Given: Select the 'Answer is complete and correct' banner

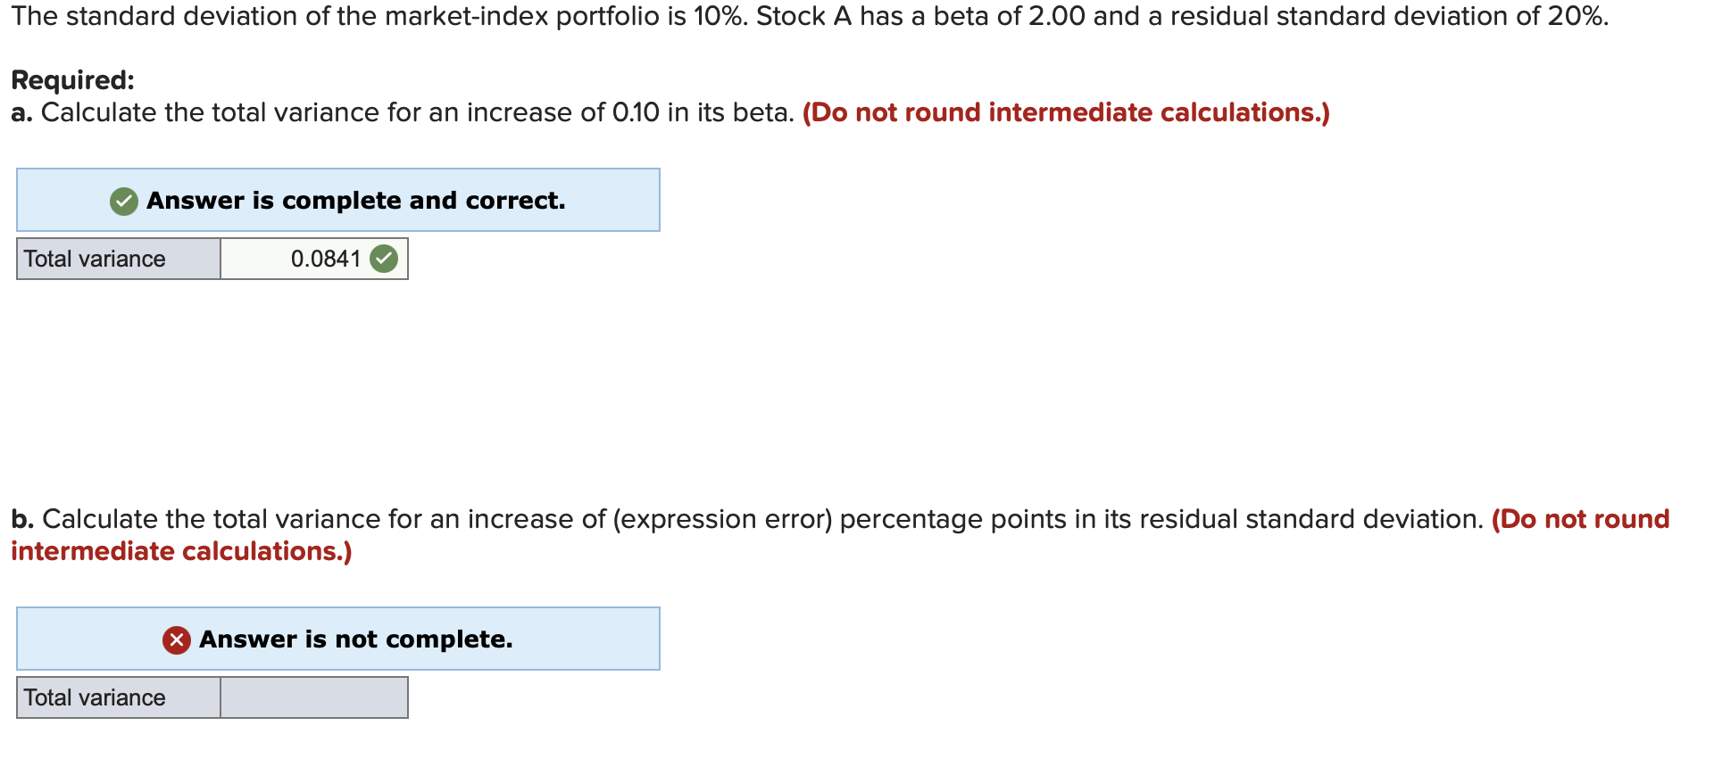Looking at the screenshot, I should pyautogui.click(x=337, y=200).
